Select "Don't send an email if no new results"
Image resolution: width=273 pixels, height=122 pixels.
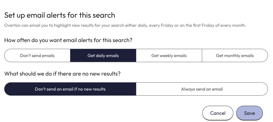70,89
